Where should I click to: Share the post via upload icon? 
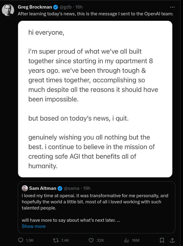click(172, 240)
